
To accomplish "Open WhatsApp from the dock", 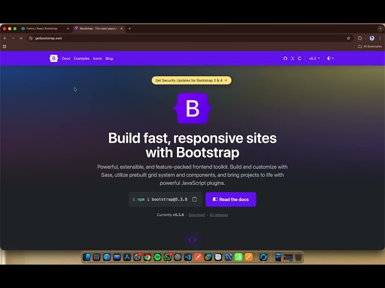I will click(167, 257).
